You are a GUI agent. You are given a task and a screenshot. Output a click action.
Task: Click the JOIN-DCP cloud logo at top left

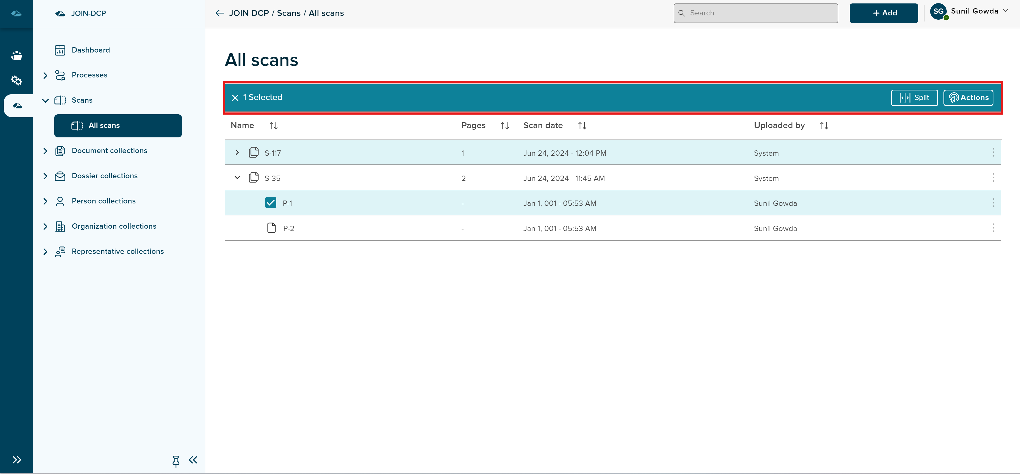[x=60, y=13]
